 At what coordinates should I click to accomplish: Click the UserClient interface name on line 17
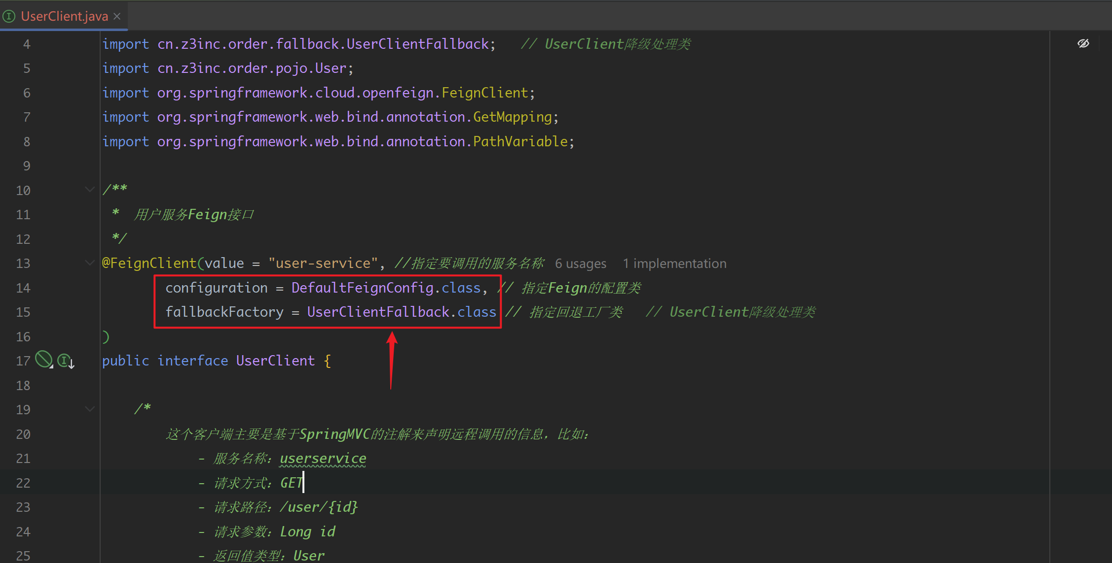coord(275,361)
